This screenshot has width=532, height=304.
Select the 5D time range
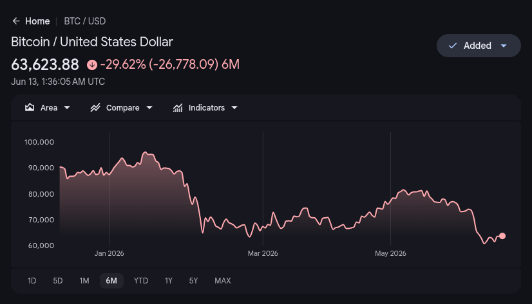58,281
